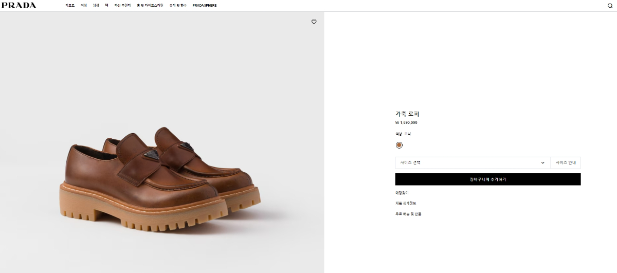The height and width of the screenshot is (273, 617).
Task: Open the 여성 menu
Action: [x=84, y=5]
